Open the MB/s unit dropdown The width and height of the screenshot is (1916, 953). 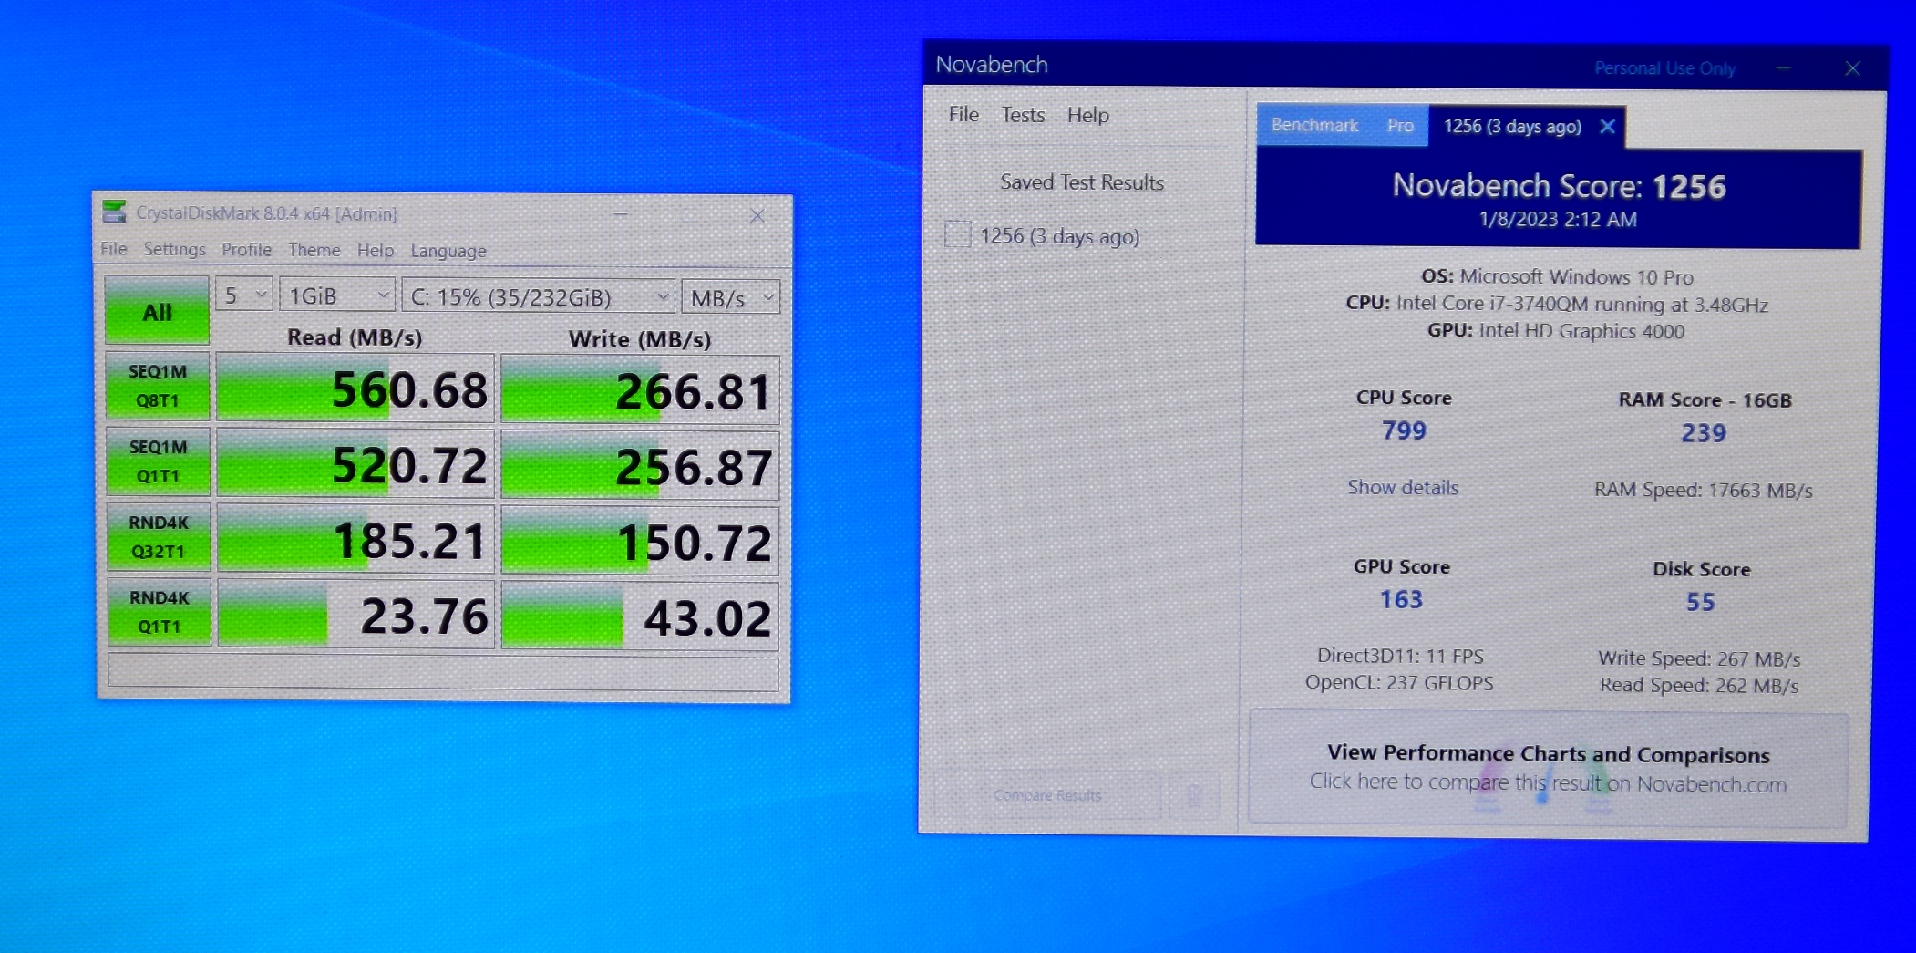tap(731, 298)
